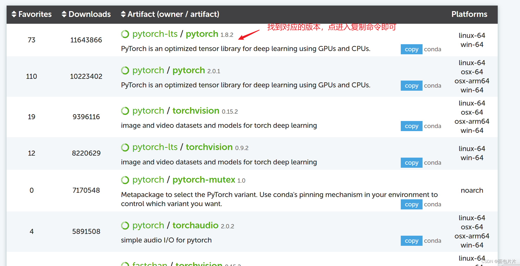Click the package icon next to pytorch-lts / torchvision

(125, 147)
